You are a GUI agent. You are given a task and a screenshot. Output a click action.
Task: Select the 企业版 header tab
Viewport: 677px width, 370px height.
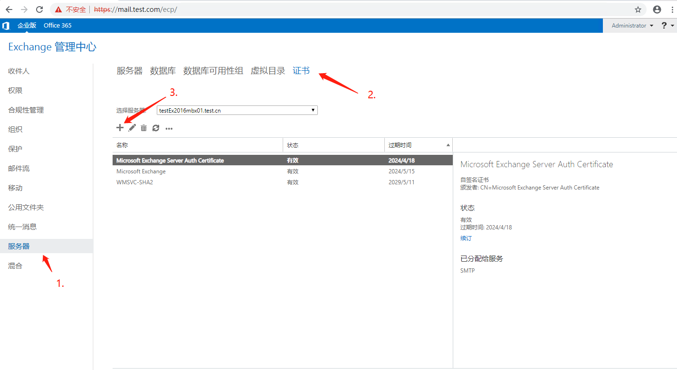(x=27, y=26)
